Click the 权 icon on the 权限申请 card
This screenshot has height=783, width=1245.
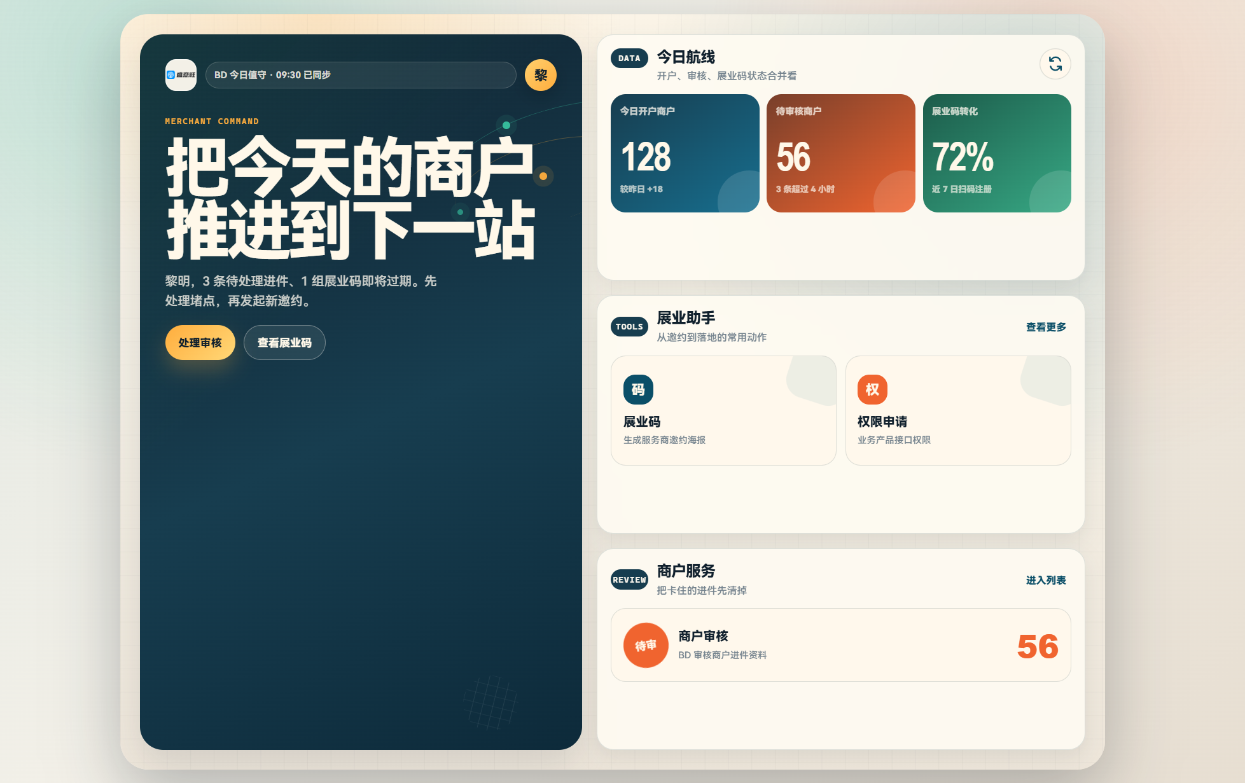[x=872, y=389]
